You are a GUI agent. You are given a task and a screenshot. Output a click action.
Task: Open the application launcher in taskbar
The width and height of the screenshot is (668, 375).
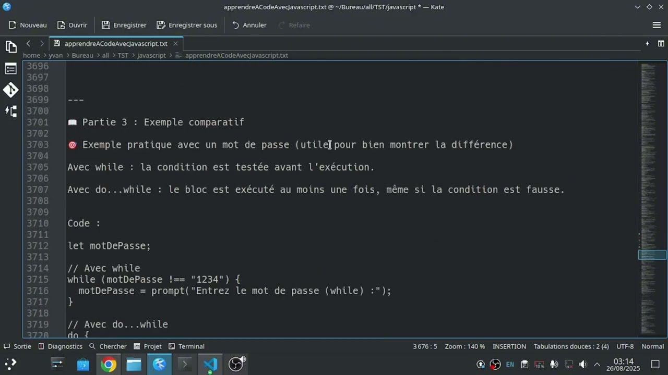[x=11, y=364]
